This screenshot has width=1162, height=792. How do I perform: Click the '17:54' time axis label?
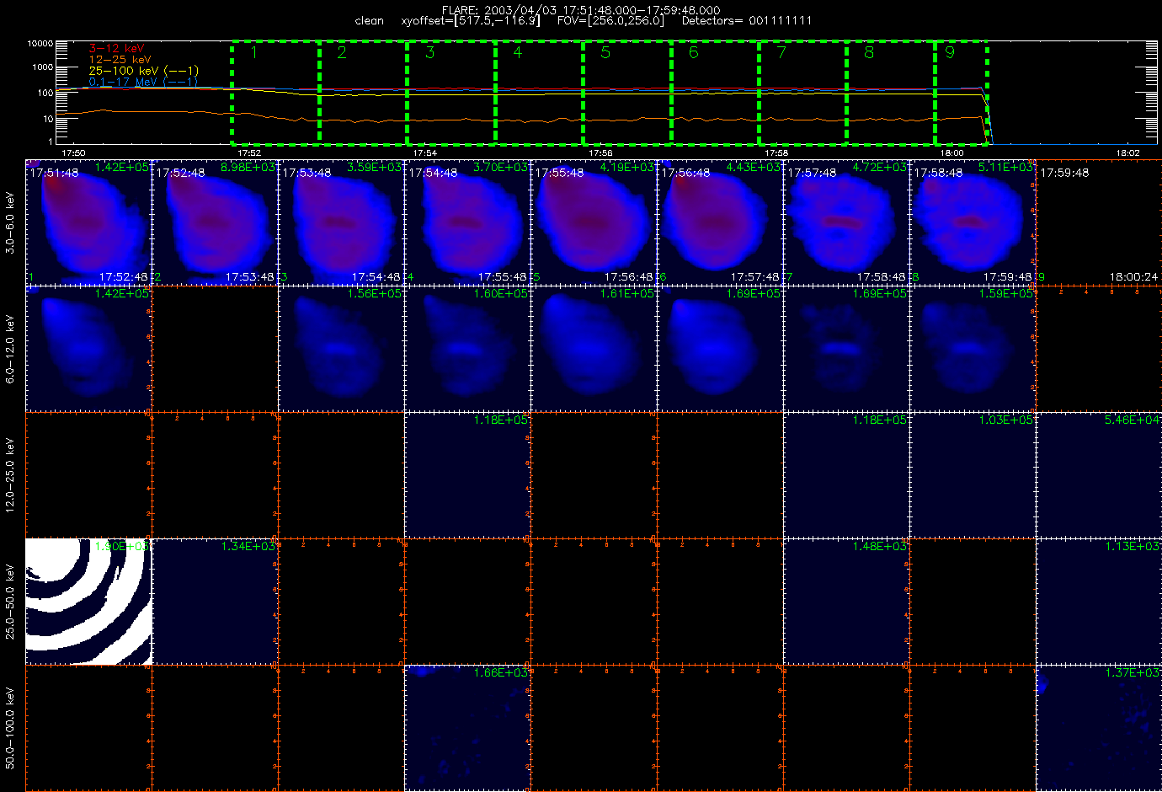click(425, 153)
